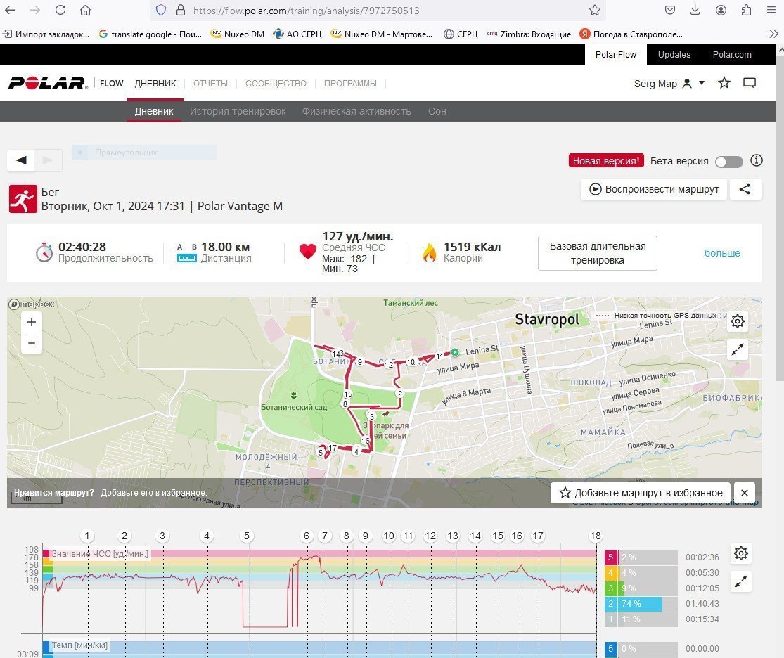The width and height of the screenshot is (784, 658).
Task: Expand map to fullscreen arrows icon
Action: pyautogui.click(x=738, y=349)
